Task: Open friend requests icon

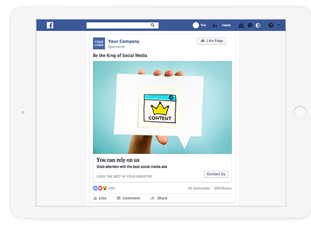Action: [x=241, y=25]
